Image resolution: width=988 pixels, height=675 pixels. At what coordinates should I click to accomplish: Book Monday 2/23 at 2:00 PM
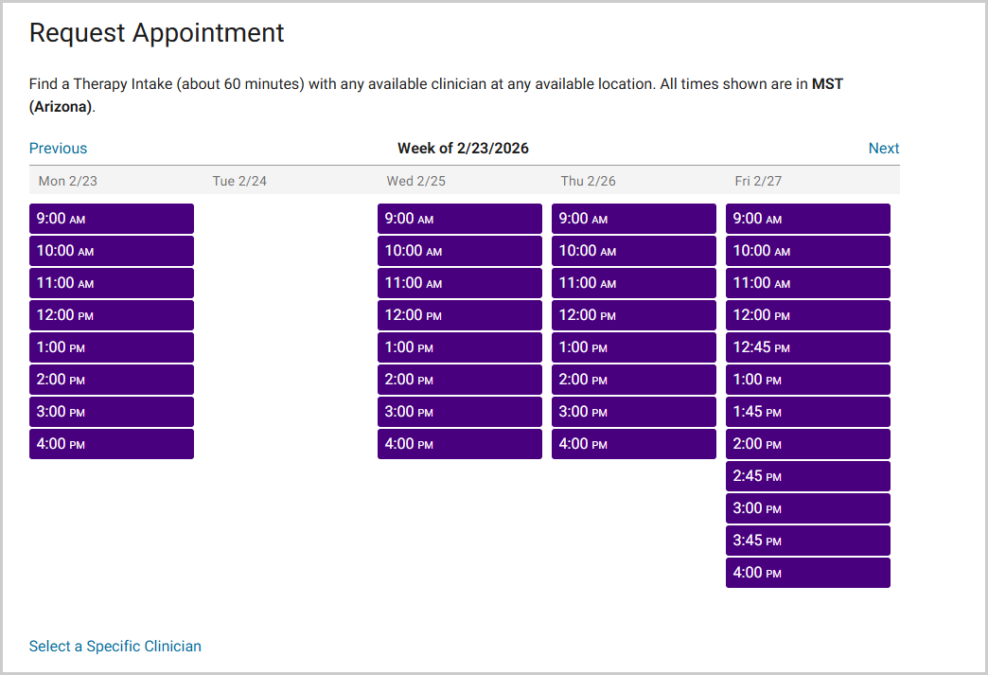coord(112,380)
